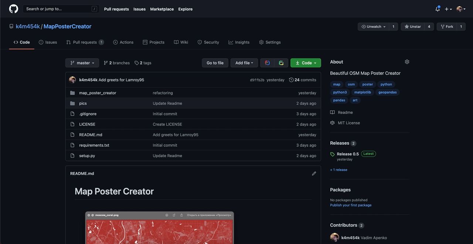Screen dimensions: 473x244
Task: Go to Marketplace
Action: [x=162, y=9]
